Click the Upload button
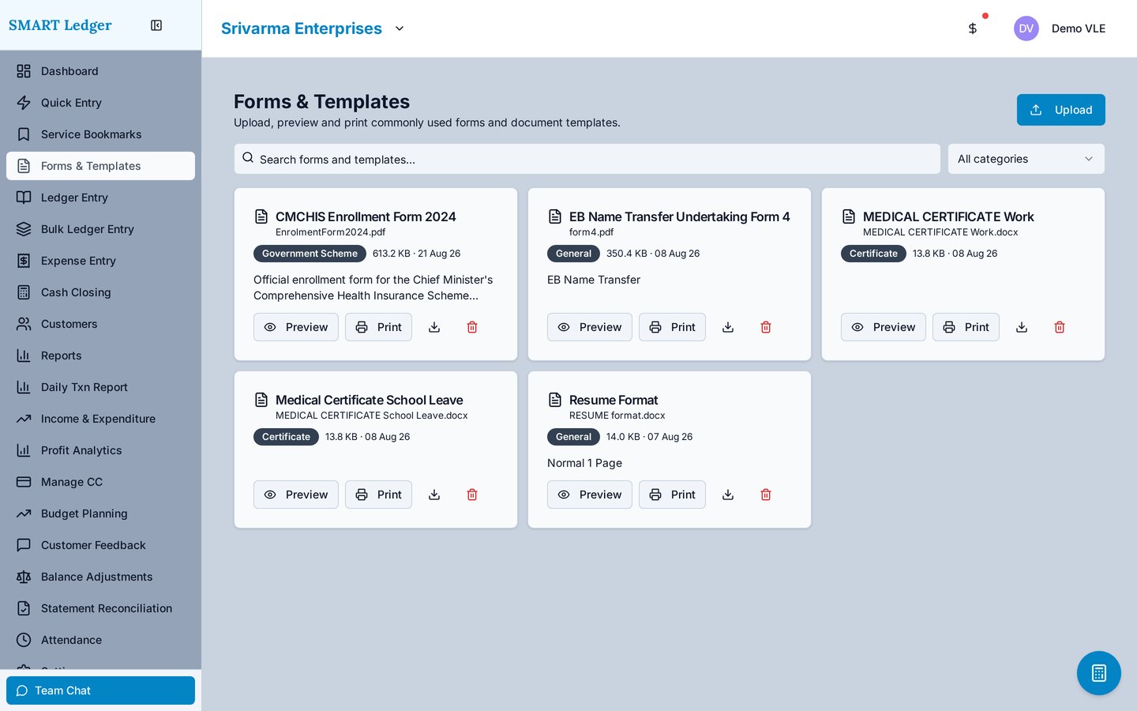 pyautogui.click(x=1060, y=110)
